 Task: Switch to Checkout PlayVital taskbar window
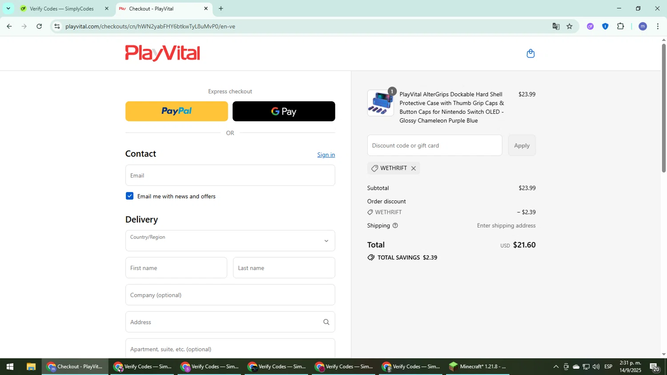pos(75,367)
